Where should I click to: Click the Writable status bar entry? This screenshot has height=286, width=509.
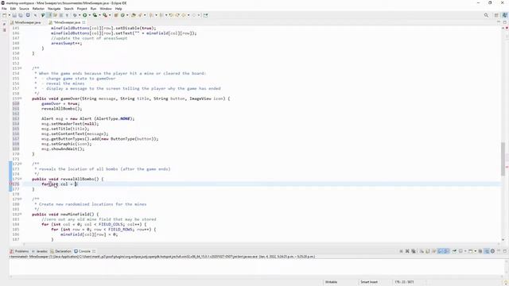pos(331,282)
